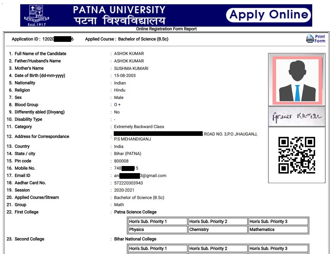Open the Apply Online banner button
Screen dimensions: 331x254
tap(269, 15)
